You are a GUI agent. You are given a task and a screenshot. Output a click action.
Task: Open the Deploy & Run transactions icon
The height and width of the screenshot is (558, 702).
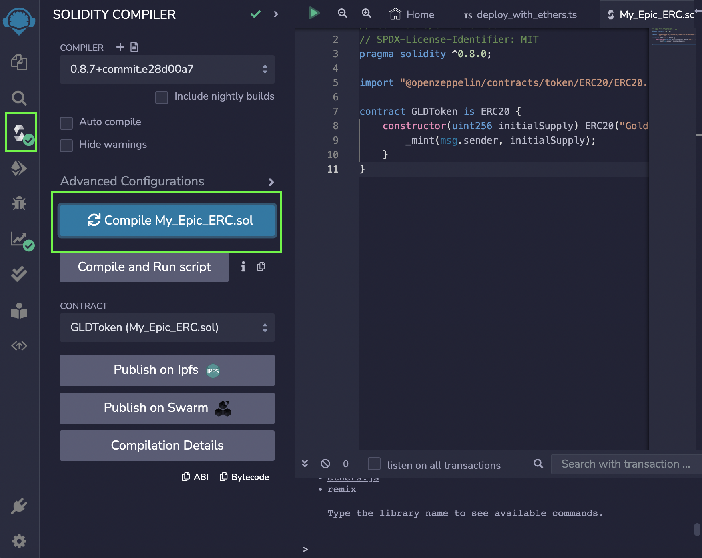click(19, 168)
